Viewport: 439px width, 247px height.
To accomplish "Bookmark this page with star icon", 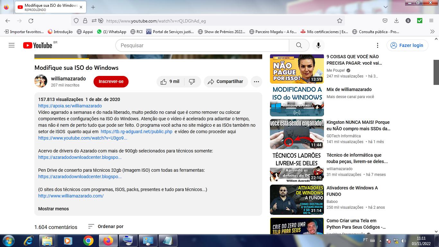I will (340, 21).
